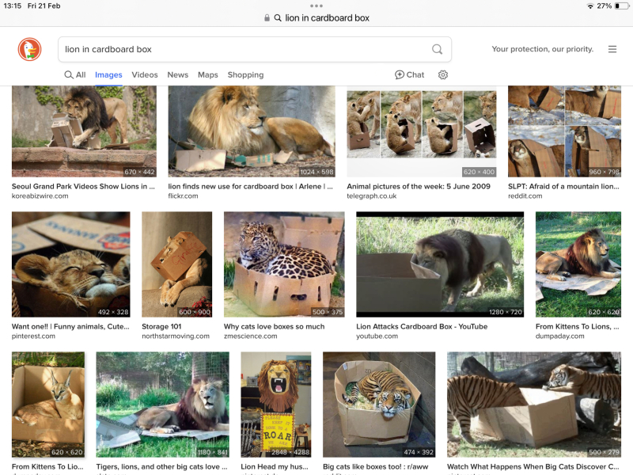The width and height of the screenshot is (633, 475).
Task: Open the leopard in box image
Action: pyautogui.click(x=284, y=264)
